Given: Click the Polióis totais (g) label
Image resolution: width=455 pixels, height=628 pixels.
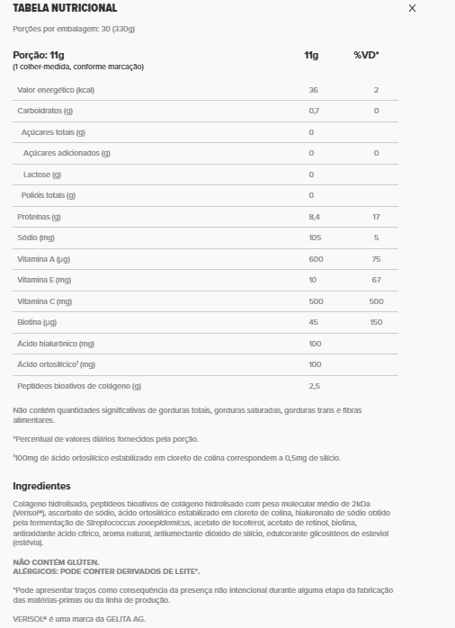Looking at the screenshot, I should pyautogui.click(x=49, y=195).
